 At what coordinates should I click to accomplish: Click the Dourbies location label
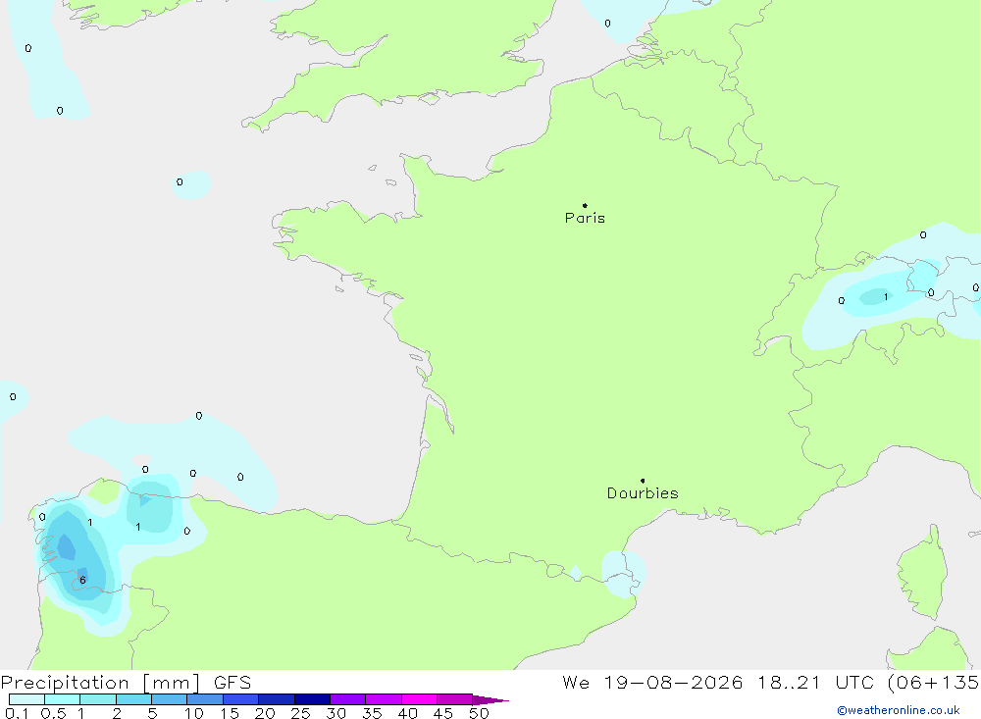pyautogui.click(x=643, y=493)
